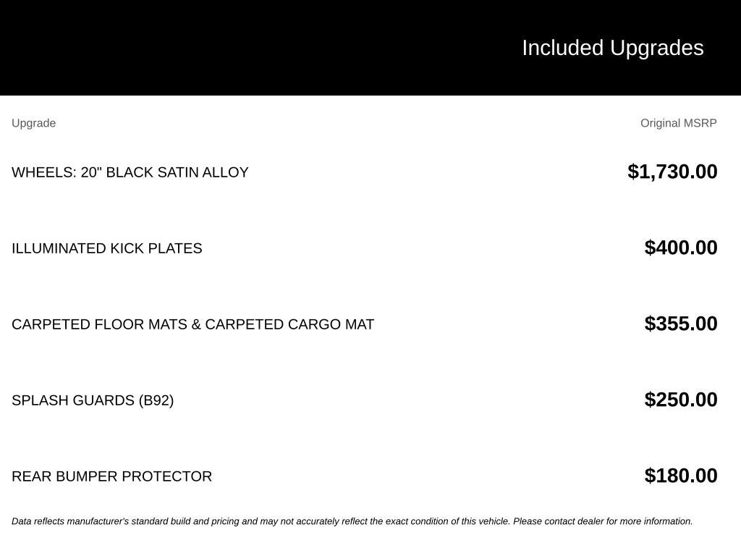Click WHEELS: 20" BLACK SATIN ALLOY upgrade
The height and width of the screenshot is (556, 741).
130,172
